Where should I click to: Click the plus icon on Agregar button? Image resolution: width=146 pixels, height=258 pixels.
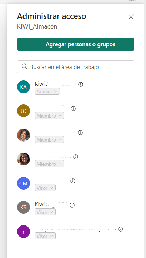pyautogui.click(x=40, y=44)
